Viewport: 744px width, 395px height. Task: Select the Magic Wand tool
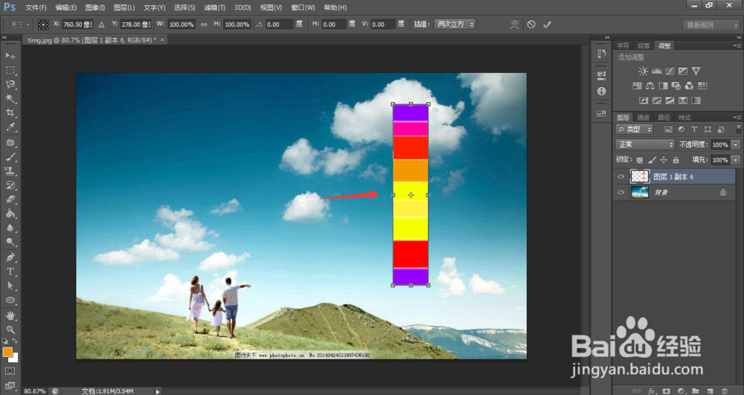coord(10,99)
